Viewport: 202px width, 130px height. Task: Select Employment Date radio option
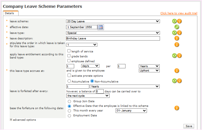(x=69, y=116)
